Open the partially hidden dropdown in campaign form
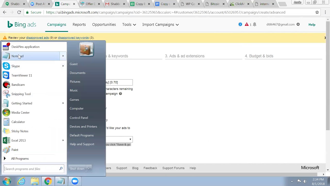 [119, 139]
